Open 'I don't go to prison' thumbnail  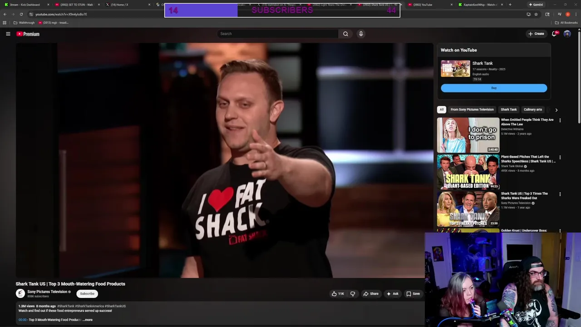click(x=468, y=135)
